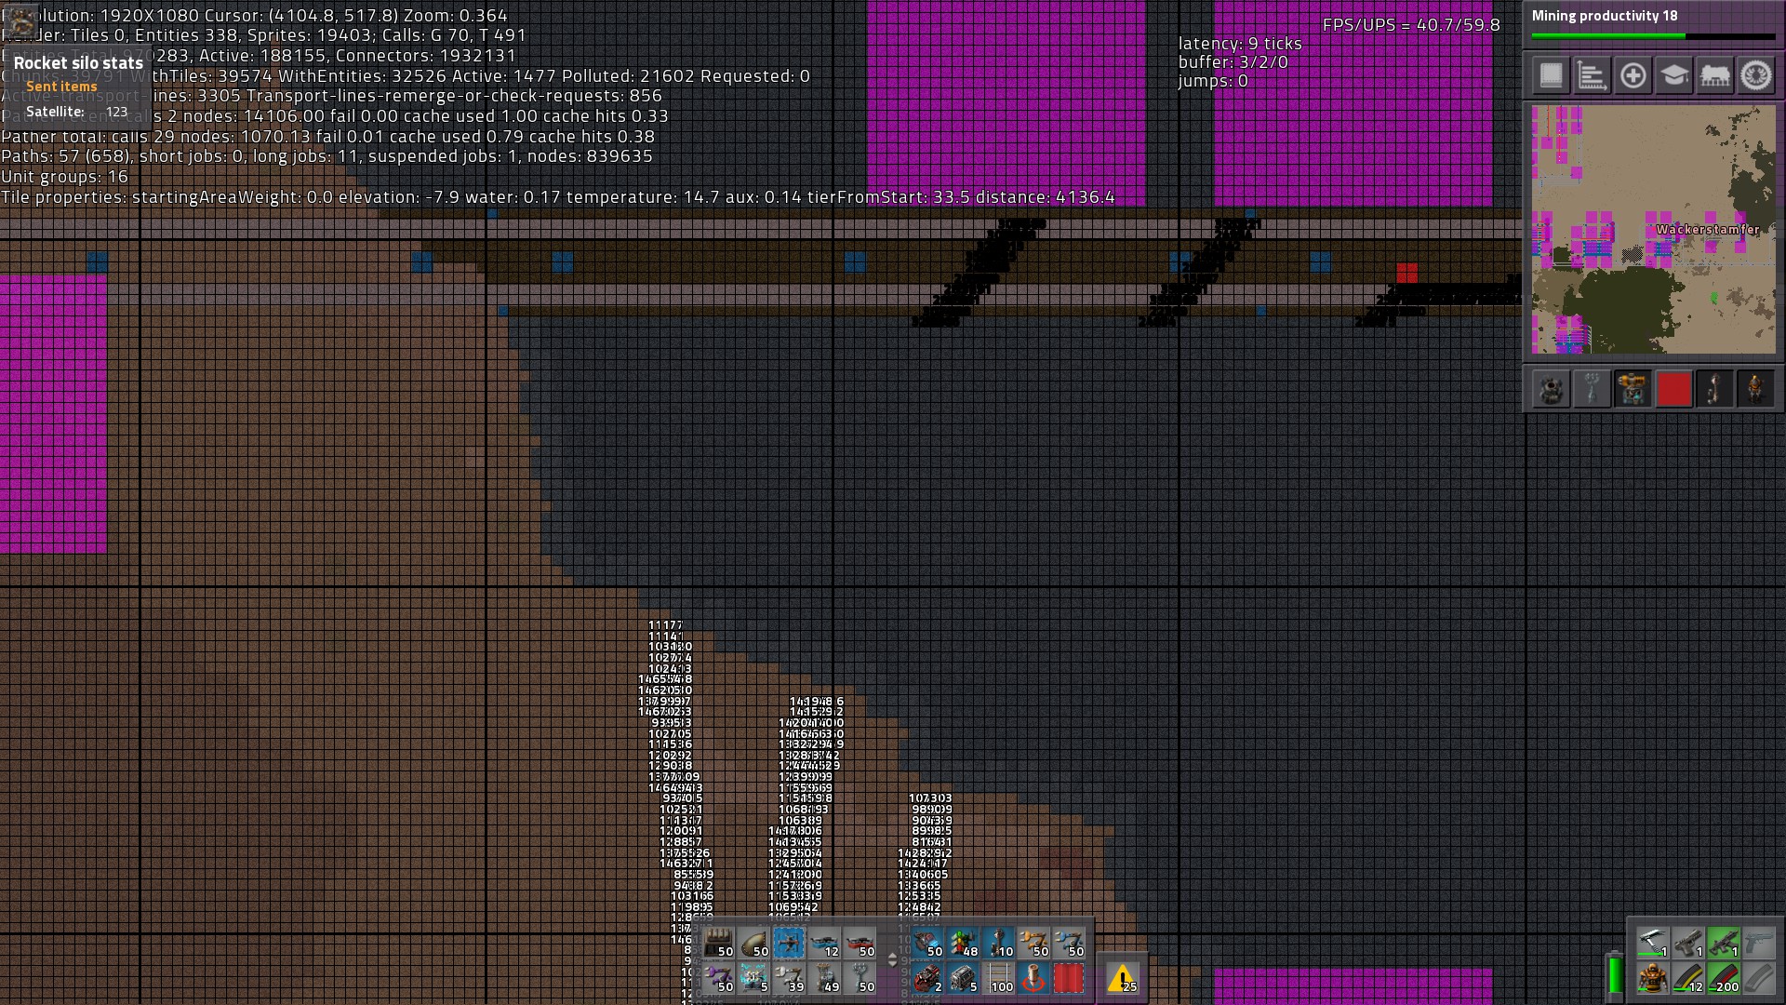The width and height of the screenshot is (1786, 1005).
Task: Pick the red square shortcut slot
Action: coord(1673,389)
